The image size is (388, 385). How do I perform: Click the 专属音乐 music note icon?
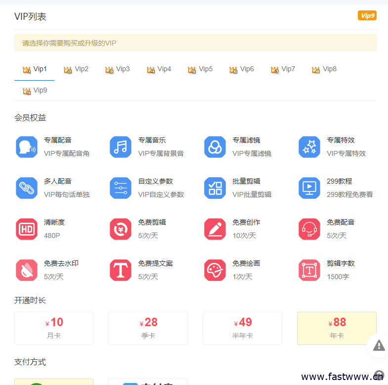coord(121,147)
